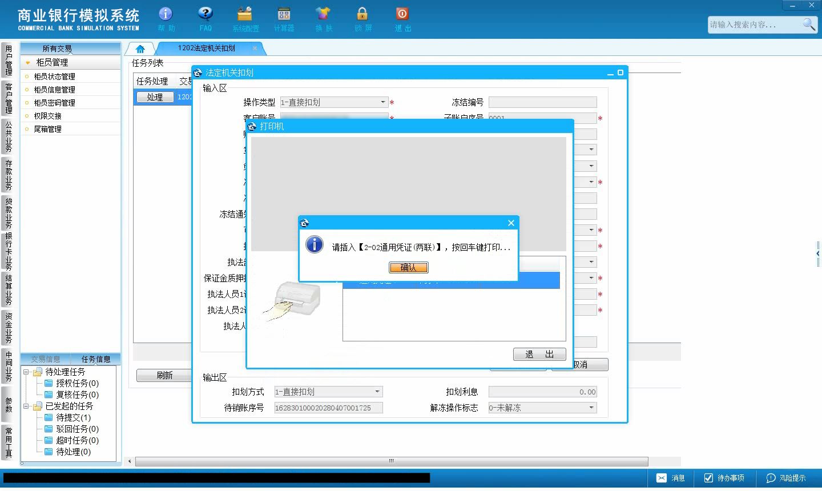Open the 帮助 help icon in top toolbar

click(166, 19)
